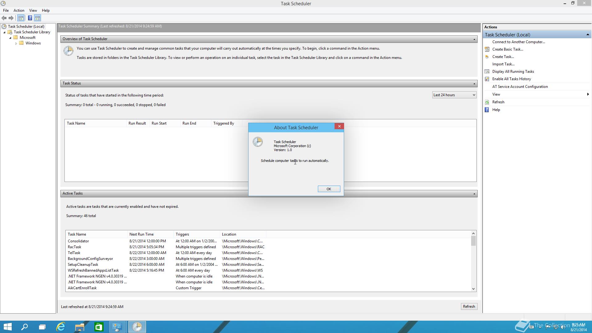Collapse the Active Tasks section
Viewport: 592px width, 333px height.
coord(474,194)
